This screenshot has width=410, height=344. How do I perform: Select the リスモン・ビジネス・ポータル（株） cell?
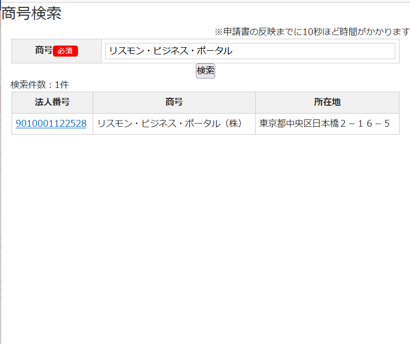(174, 124)
